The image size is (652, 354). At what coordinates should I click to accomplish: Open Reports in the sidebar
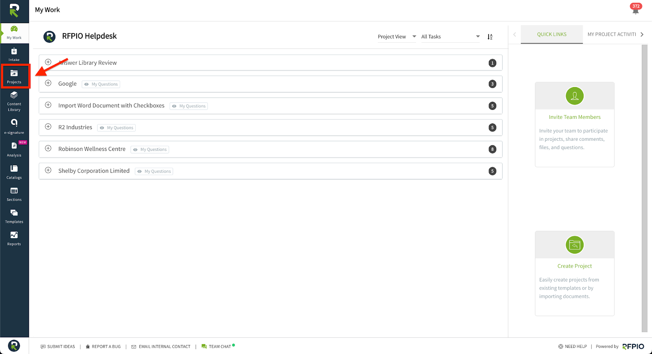(14, 238)
